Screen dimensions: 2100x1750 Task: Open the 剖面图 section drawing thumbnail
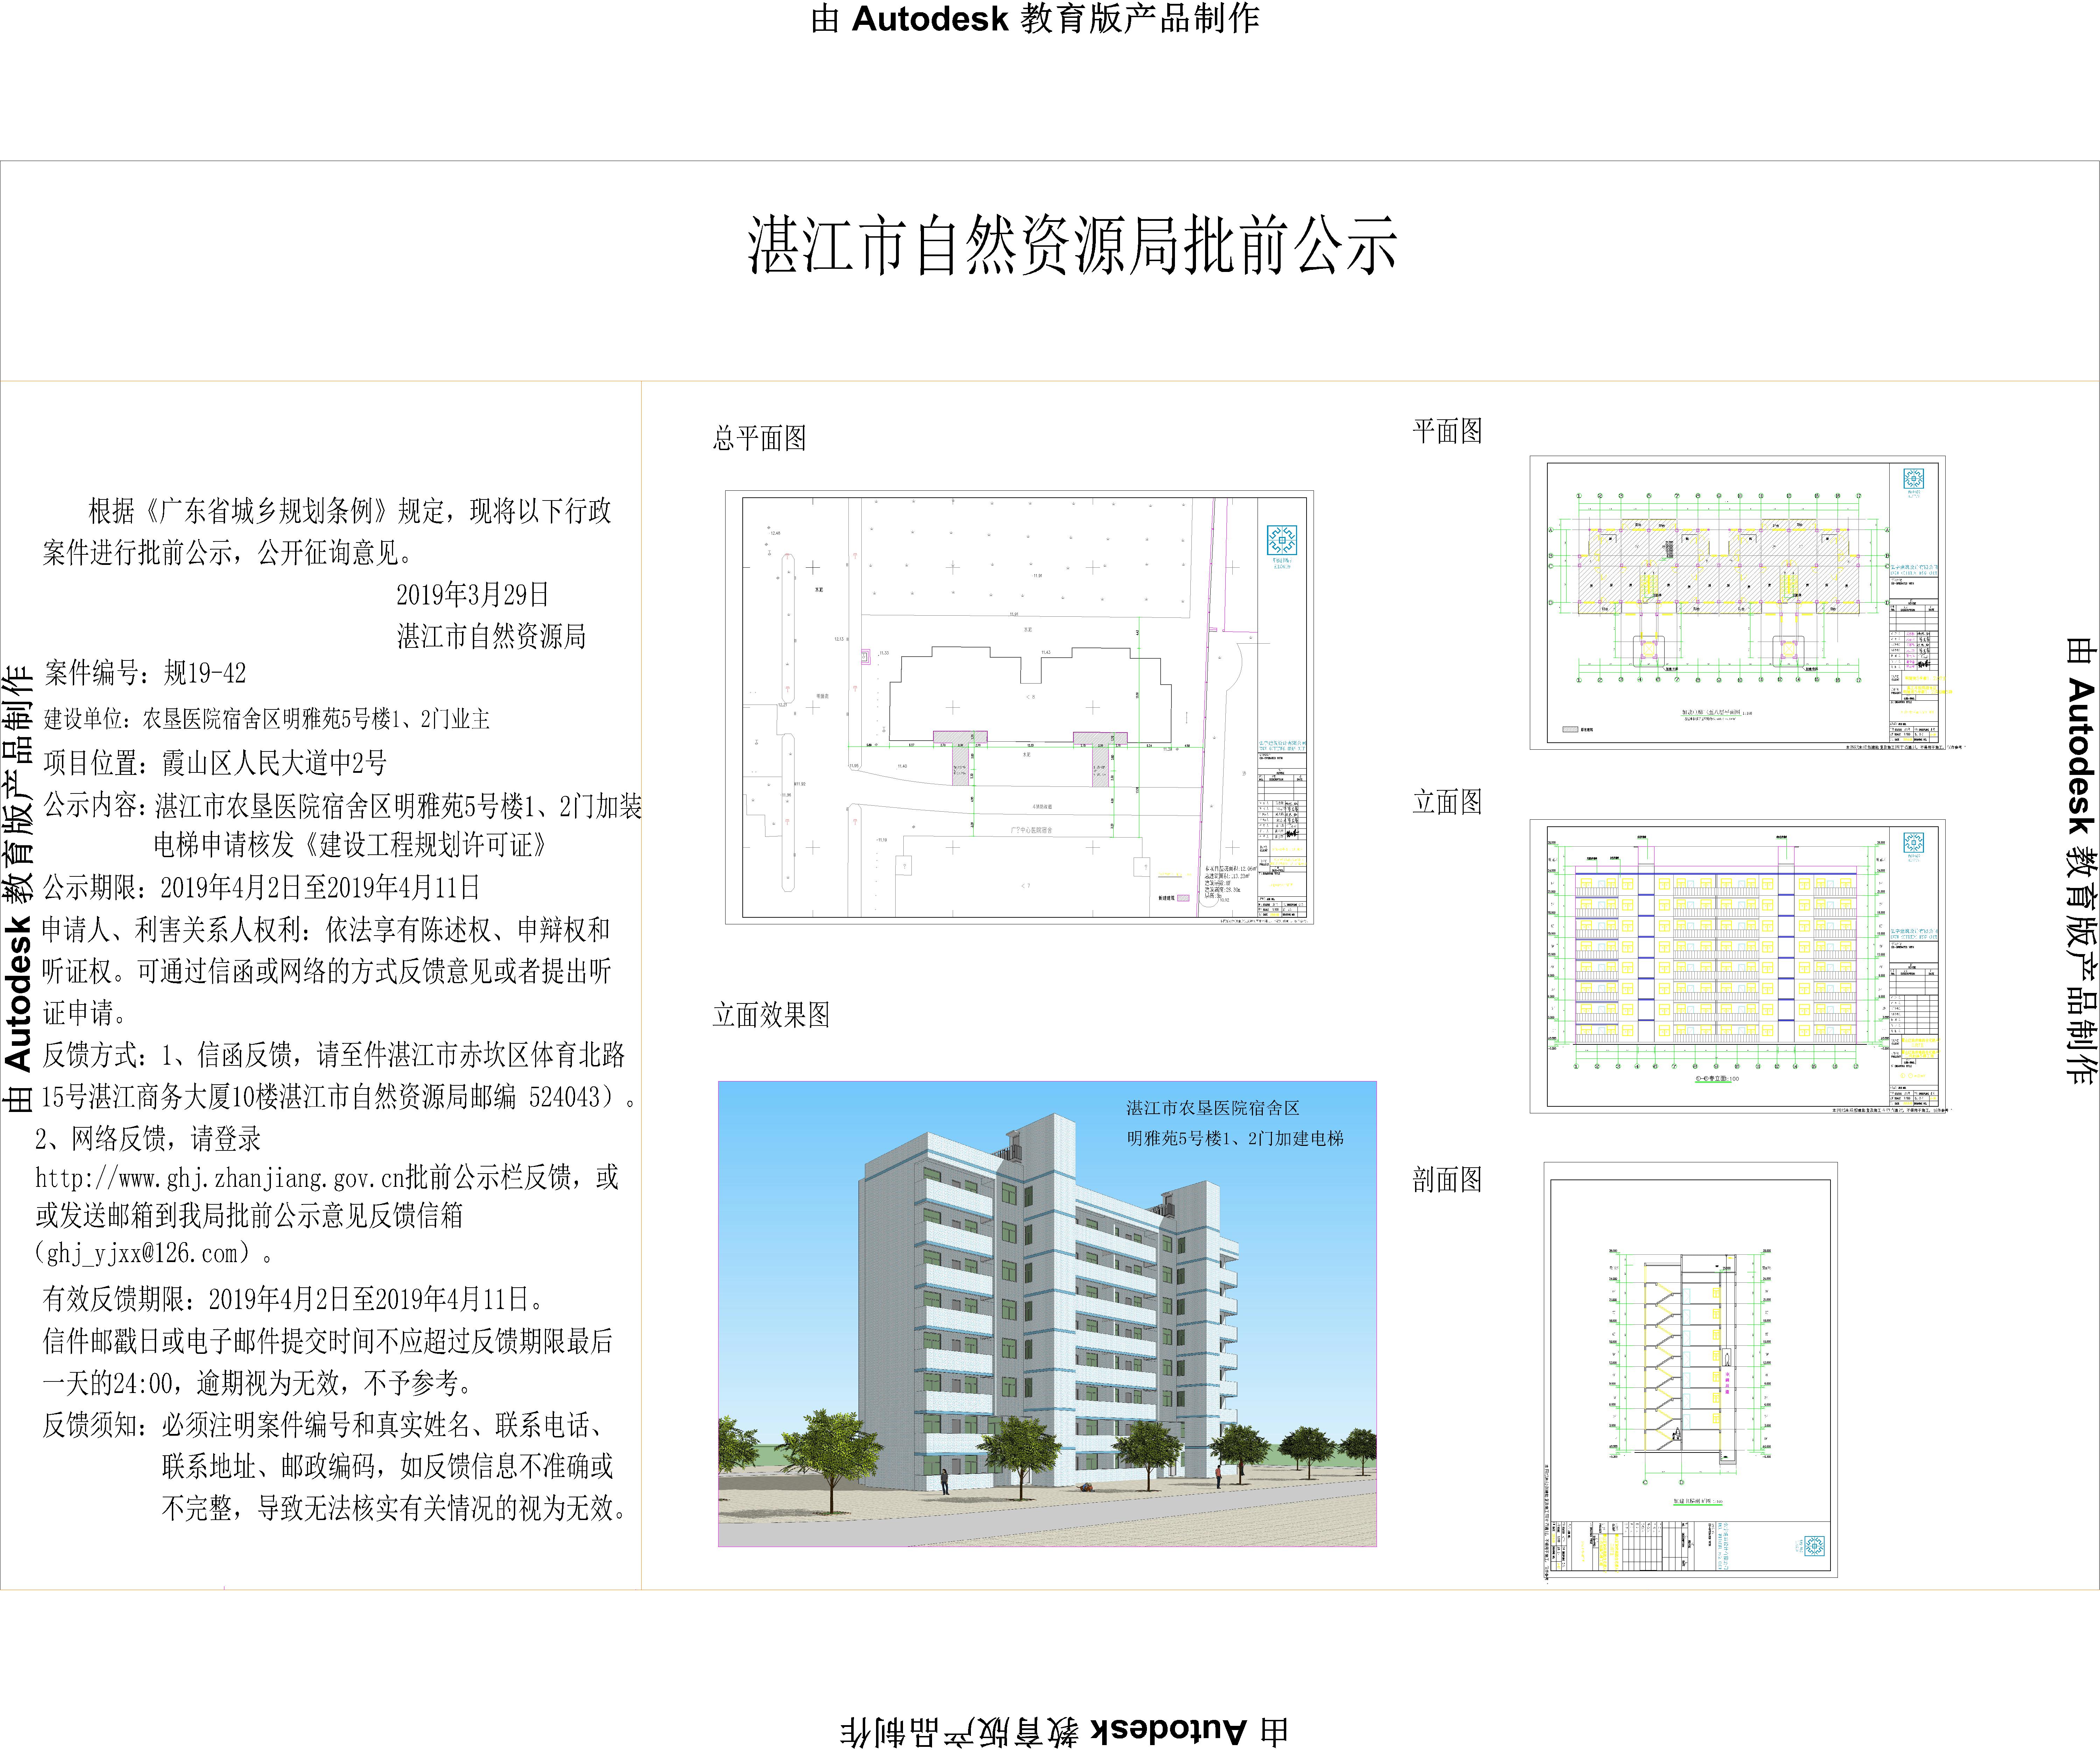1690,1370
